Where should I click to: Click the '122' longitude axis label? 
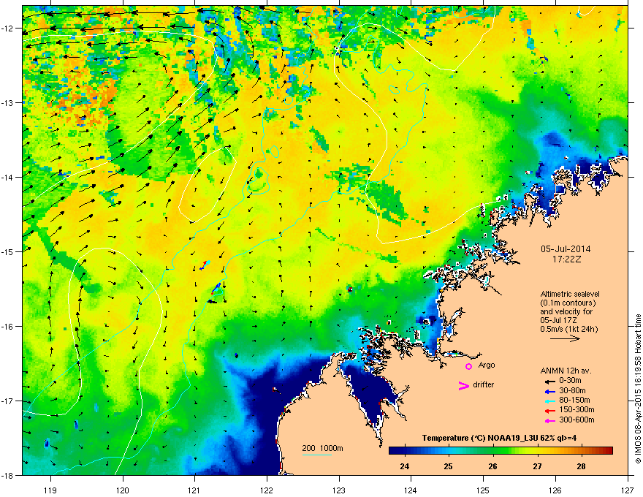267,490
